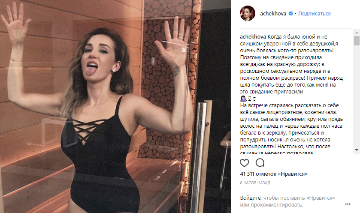The image size is (360, 213).
Task: Open the three-dot more options menu
Action: click(348, 204)
